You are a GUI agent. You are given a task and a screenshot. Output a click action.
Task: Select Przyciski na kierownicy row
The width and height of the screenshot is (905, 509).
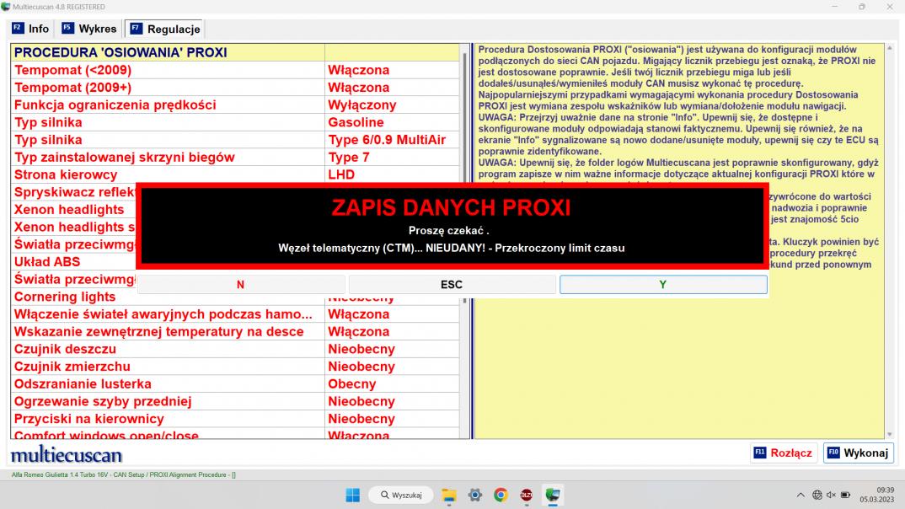pyautogui.click(x=235, y=418)
